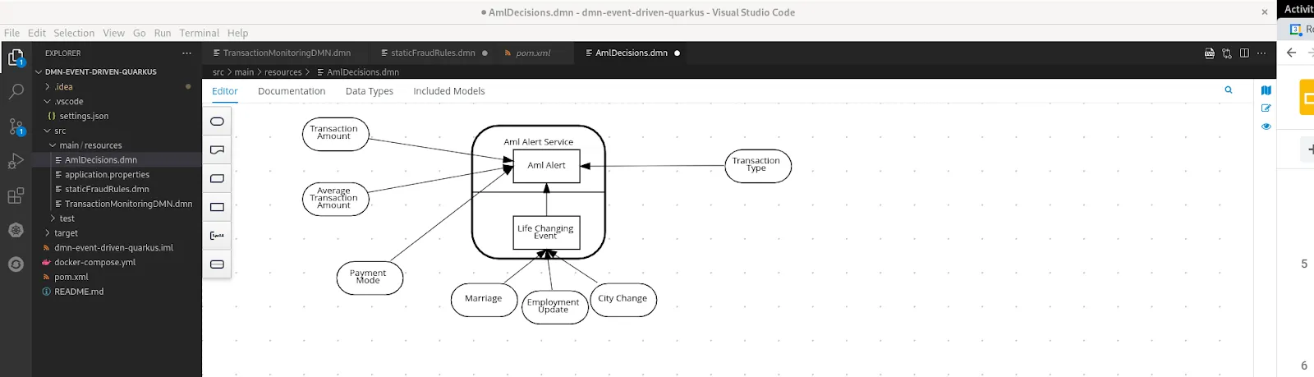Open the Edit menu
This screenshot has width=1314, height=377.
point(37,33)
